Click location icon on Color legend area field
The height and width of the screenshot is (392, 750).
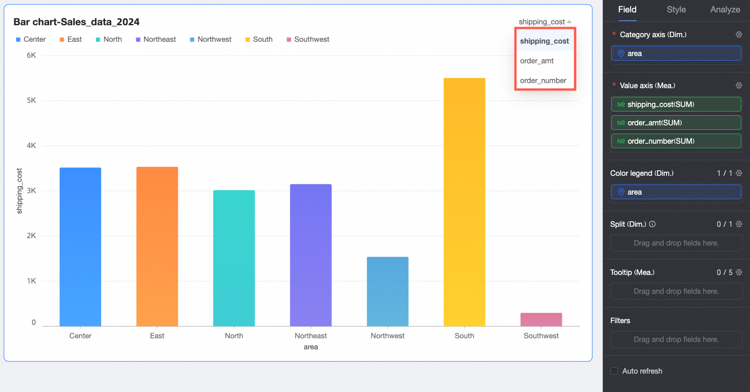pos(621,192)
